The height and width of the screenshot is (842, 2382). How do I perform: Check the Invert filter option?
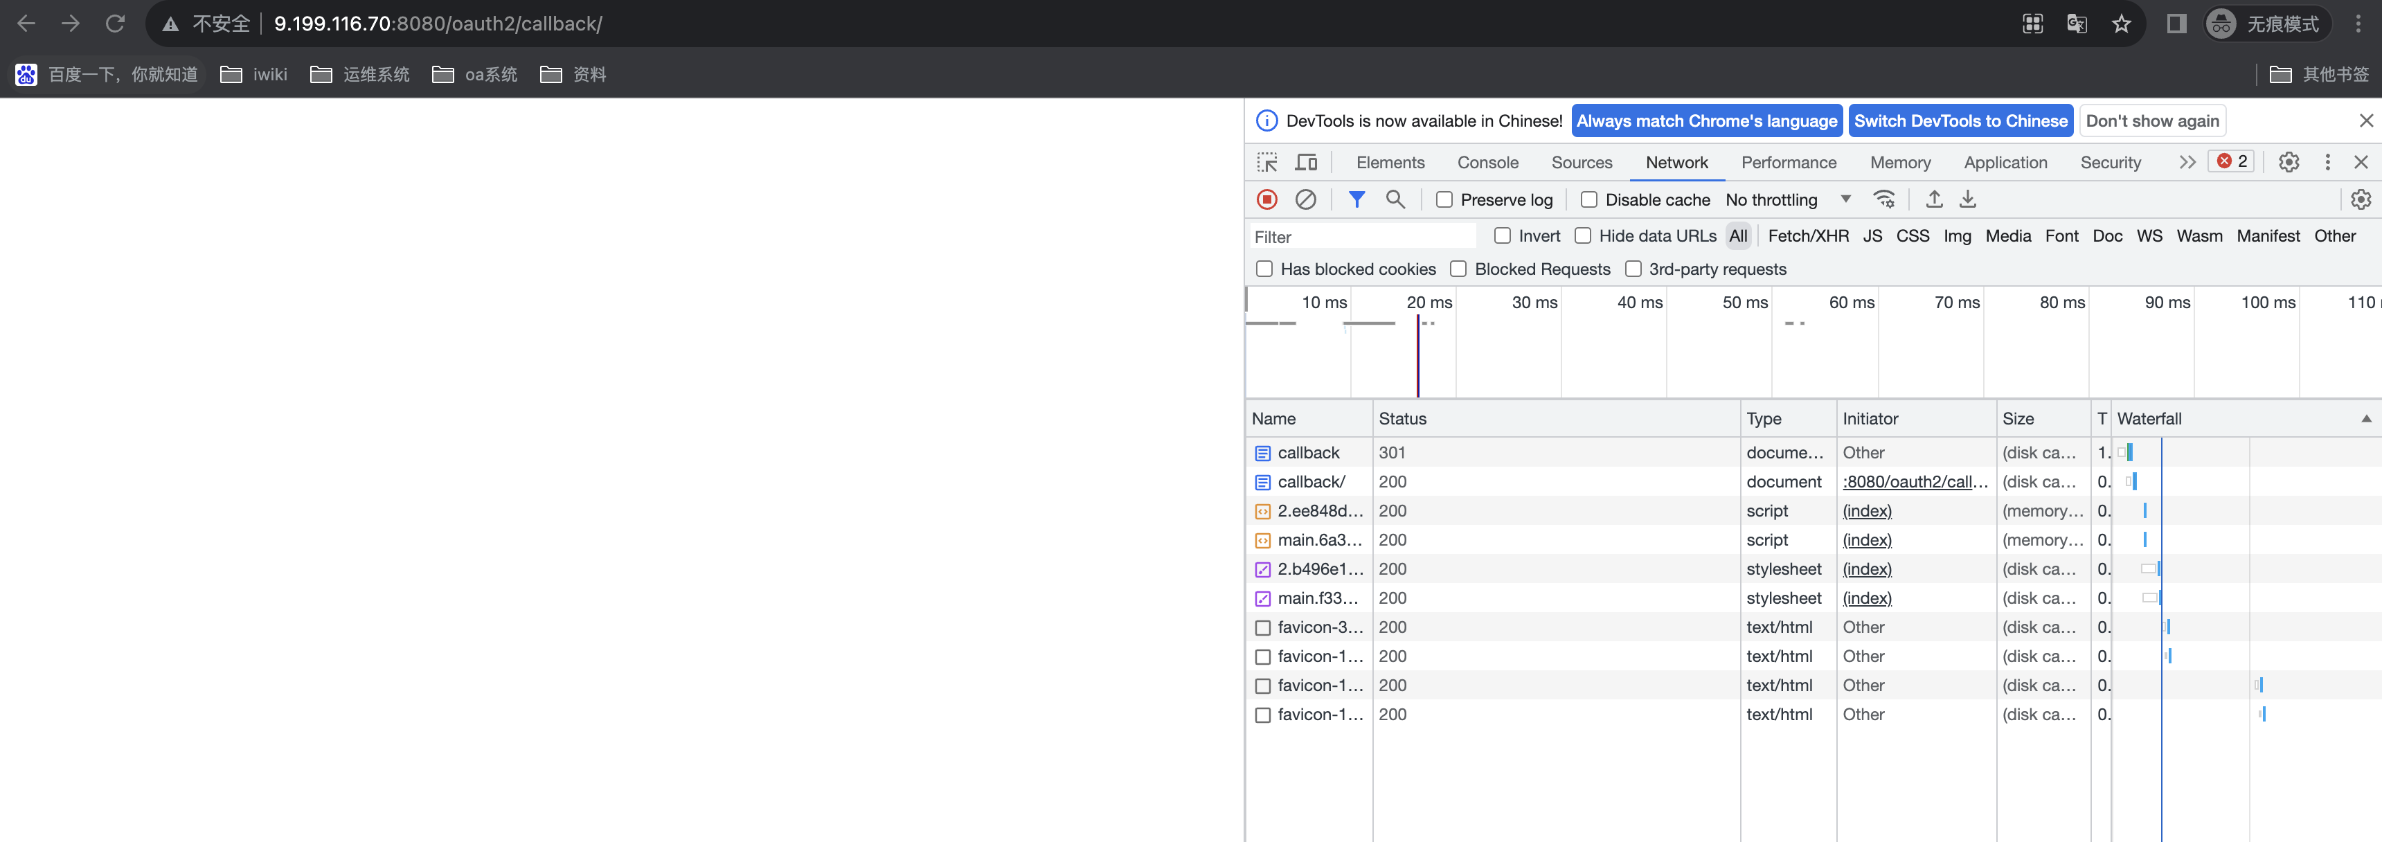click(1502, 235)
